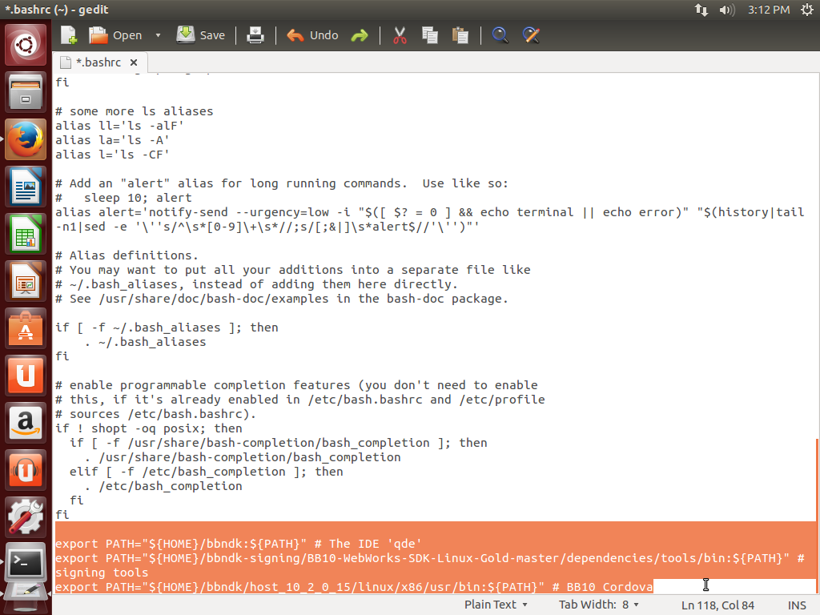Image resolution: width=820 pixels, height=615 pixels.
Task: Copy the selected text
Action: click(430, 35)
